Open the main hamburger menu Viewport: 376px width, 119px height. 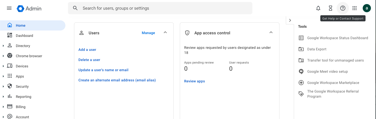[x=9, y=8]
